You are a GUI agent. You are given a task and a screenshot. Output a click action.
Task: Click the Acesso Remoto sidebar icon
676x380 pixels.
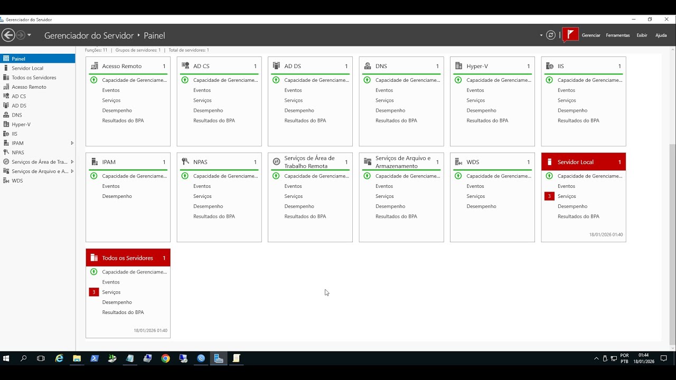pos(6,87)
